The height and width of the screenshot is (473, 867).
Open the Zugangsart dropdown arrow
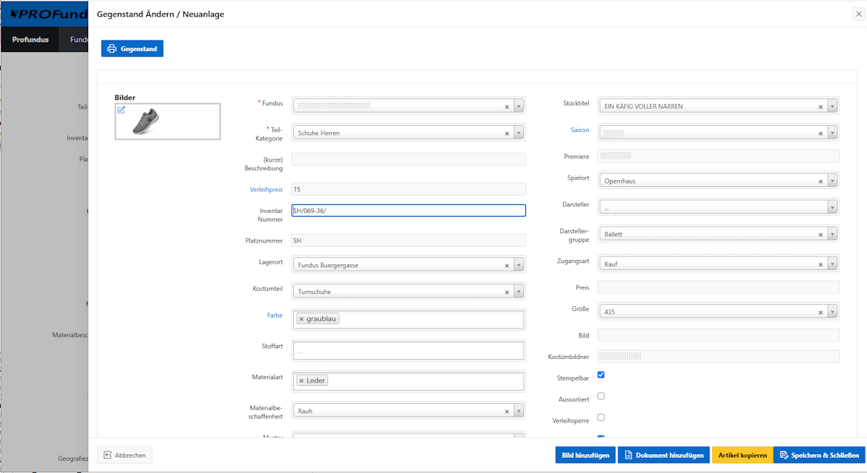pos(832,264)
